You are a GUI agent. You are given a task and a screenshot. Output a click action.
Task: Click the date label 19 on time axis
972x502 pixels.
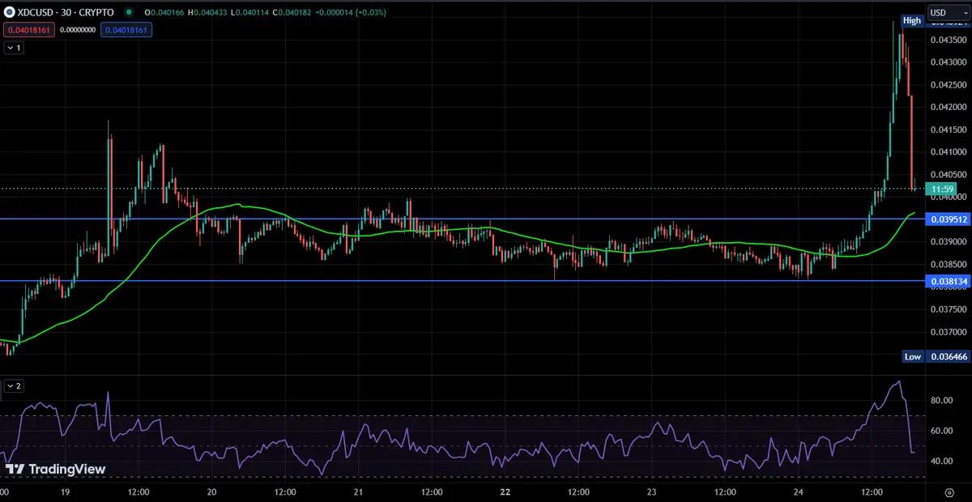pyautogui.click(x=64, y=491)
